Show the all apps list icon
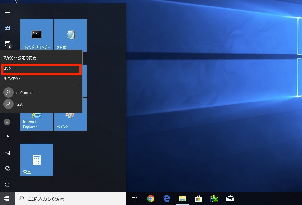The width and height of the screenshot is (302, 205). [8, 44]
